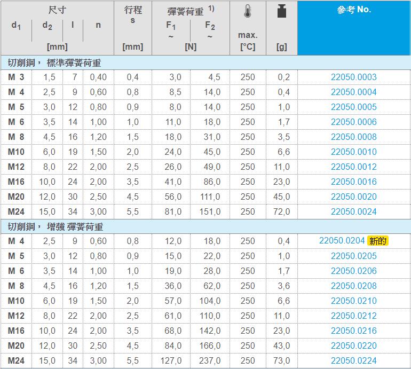Click reference link 22050.0010

click(x=353, y=152)
